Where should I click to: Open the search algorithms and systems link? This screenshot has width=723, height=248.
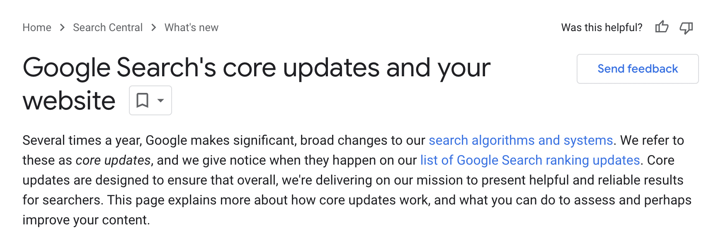pos(521,140)
